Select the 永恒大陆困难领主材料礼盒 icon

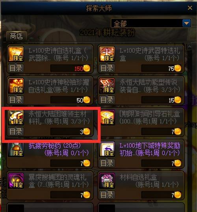[16, 117]
